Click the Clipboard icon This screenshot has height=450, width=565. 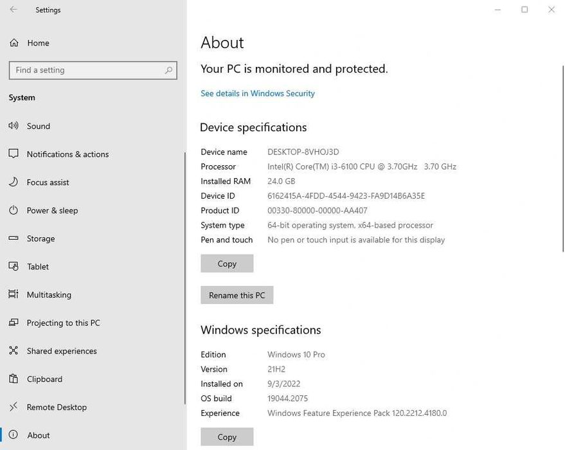(13, 379)
